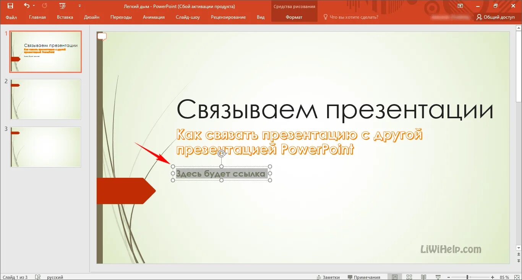Toggle the Заметки notes pane
The width and height of the screenshot is (522, 280).
pos(328,277)
